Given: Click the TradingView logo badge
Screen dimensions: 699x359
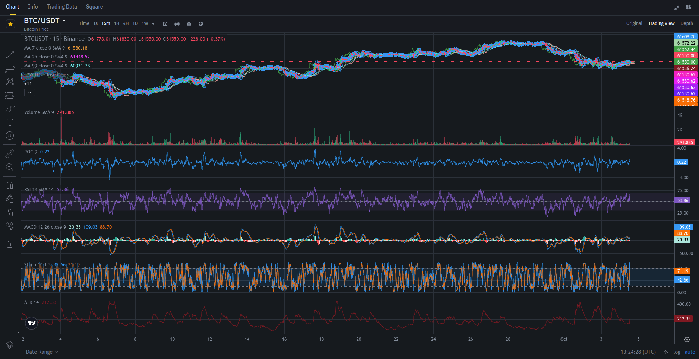Looking at the screenshot, I should [x=32, y=323].
